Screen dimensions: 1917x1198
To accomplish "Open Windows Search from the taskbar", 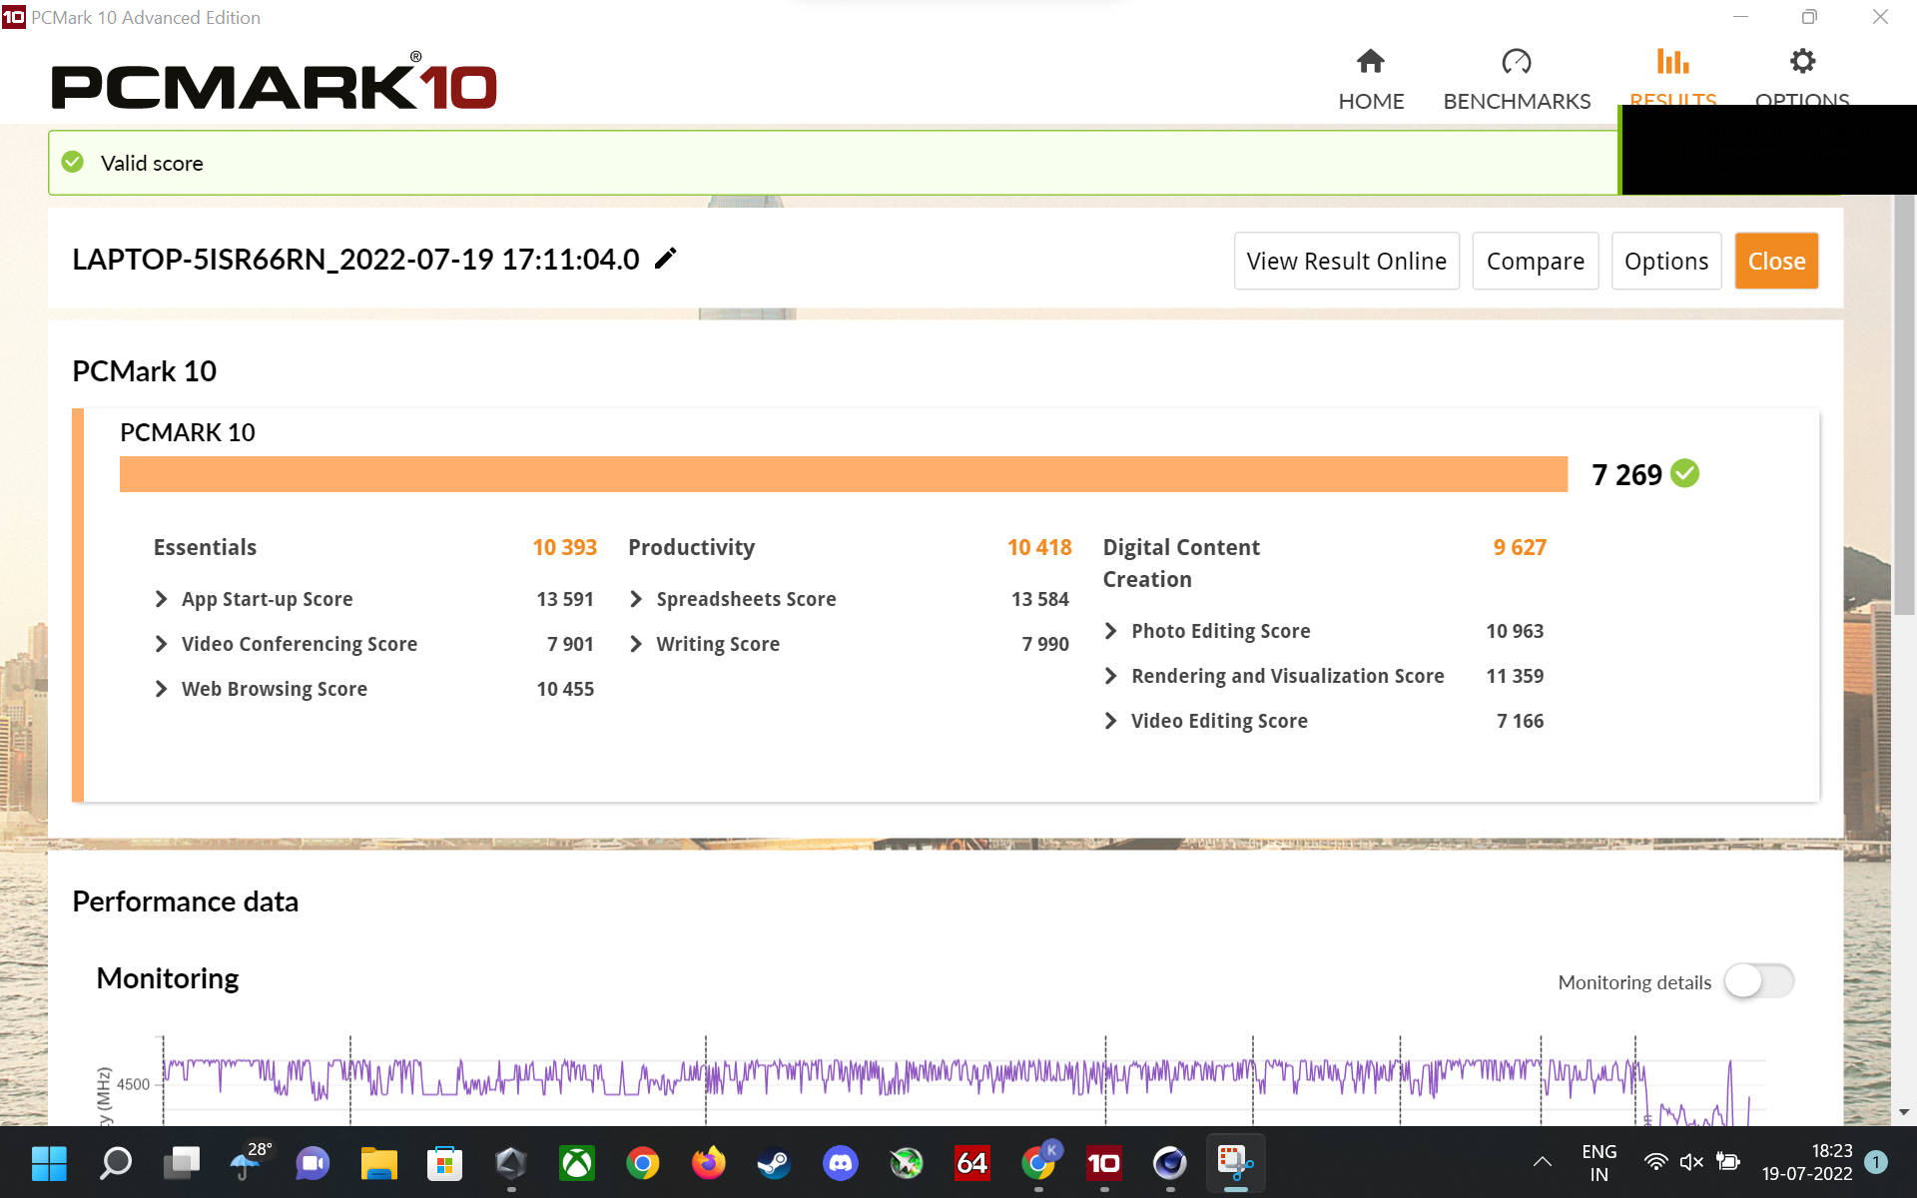I will point(116,1163).
